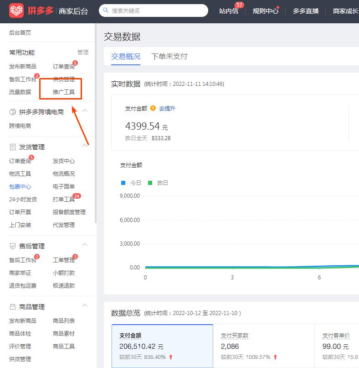
Task: Select the 支付买家数 overview card
Action: [x=264, y=346]
